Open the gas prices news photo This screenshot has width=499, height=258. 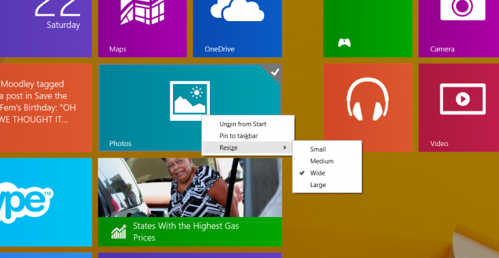coord(189,188)
